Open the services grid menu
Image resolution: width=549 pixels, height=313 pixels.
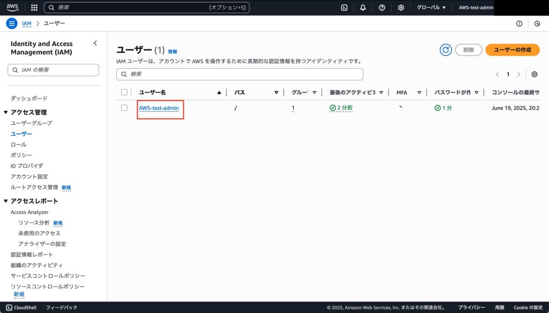tap(34, 8)
